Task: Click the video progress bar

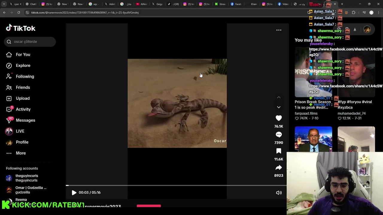Action: pos(176,185)
